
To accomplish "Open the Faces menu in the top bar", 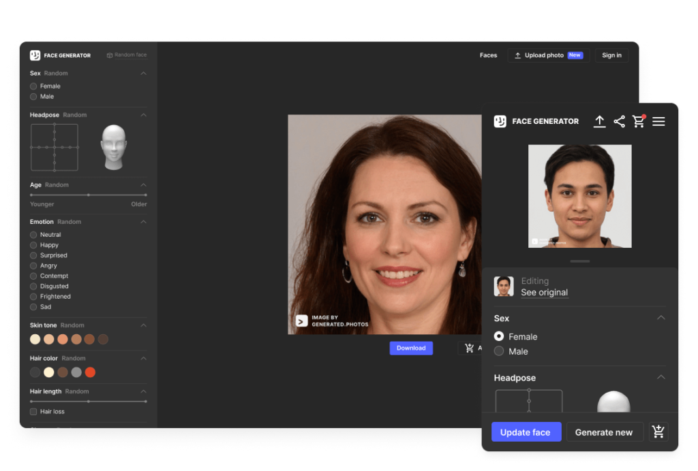I will (x=488, y=55).
